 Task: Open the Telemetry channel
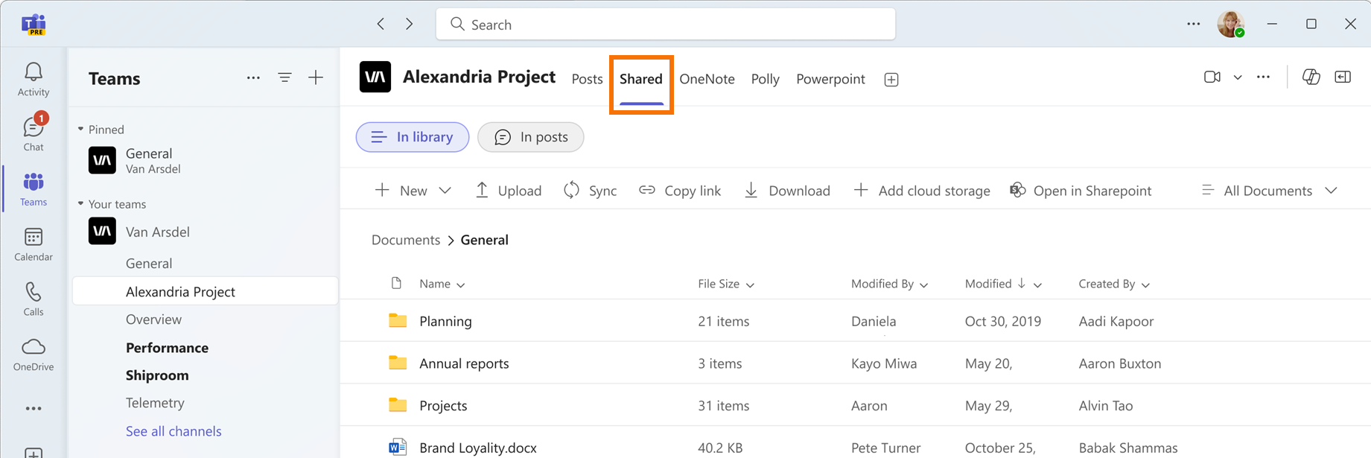(x=155, y=403)
